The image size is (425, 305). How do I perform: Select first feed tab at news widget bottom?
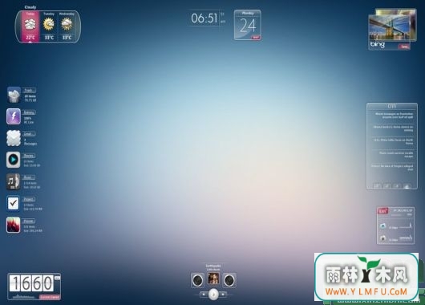click(377, 186)
